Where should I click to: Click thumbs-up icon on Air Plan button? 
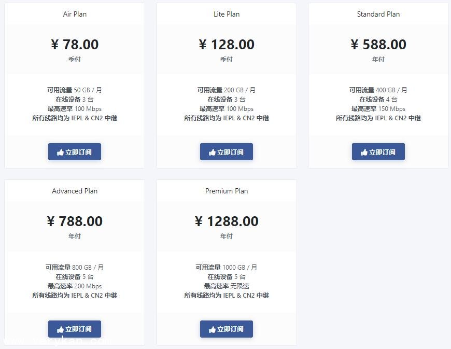61,152
